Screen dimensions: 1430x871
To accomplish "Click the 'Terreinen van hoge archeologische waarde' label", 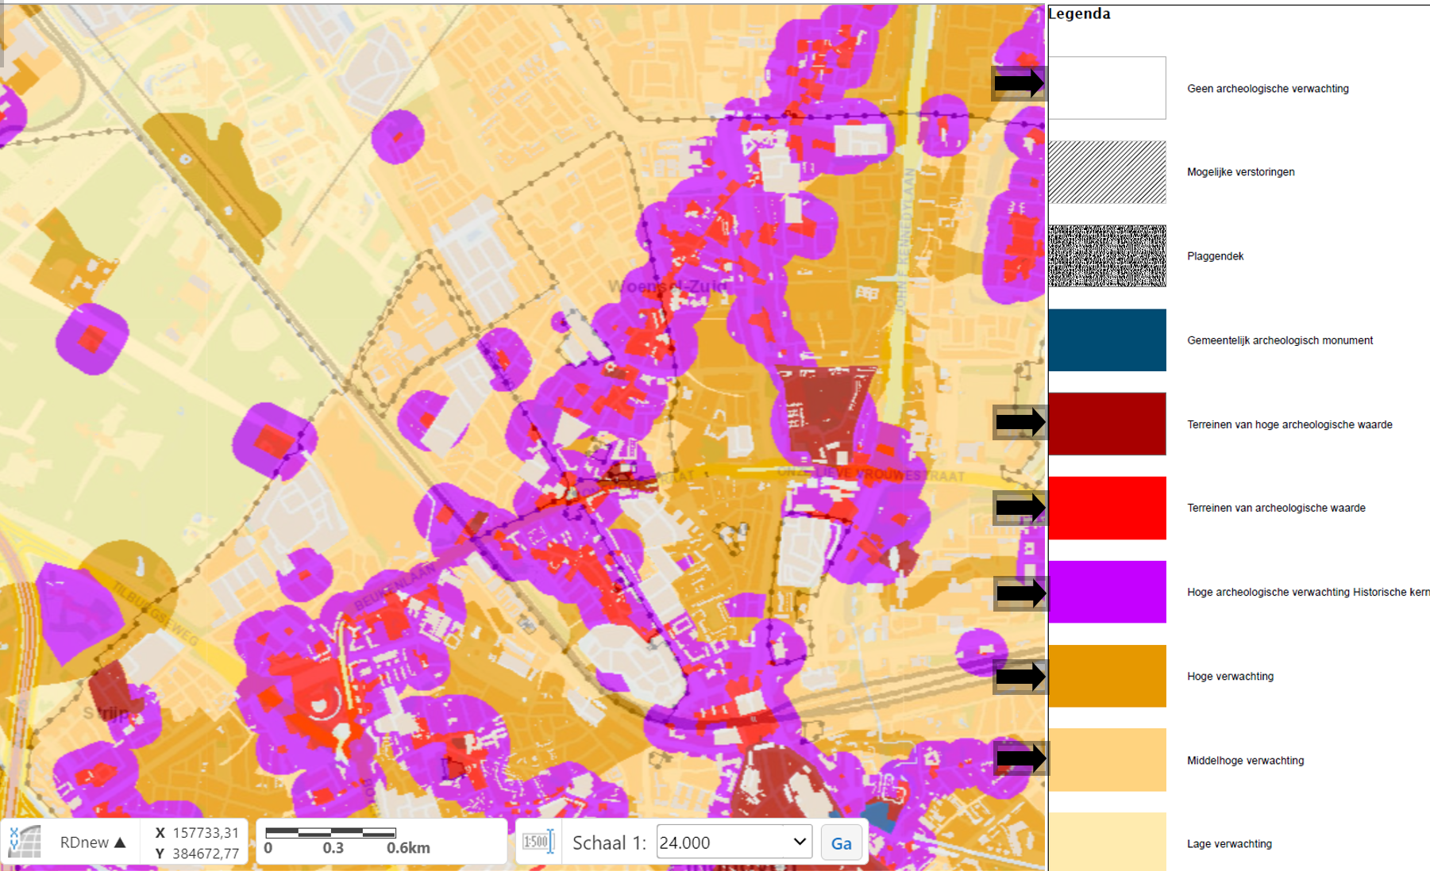I will (x=1289, y=424).
